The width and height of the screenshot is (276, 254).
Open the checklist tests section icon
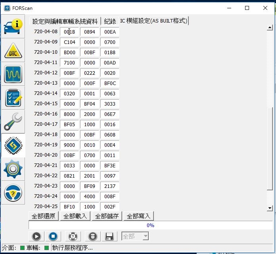(x=13, y=98)
